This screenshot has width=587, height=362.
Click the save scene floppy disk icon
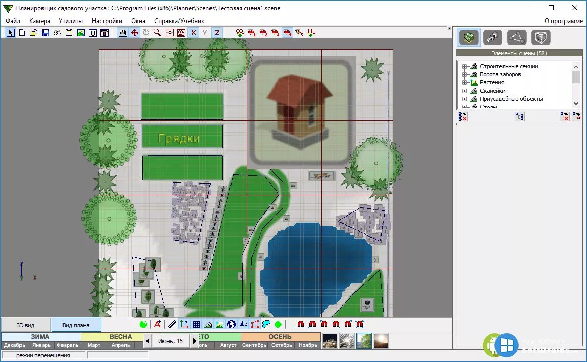(46, 33)
